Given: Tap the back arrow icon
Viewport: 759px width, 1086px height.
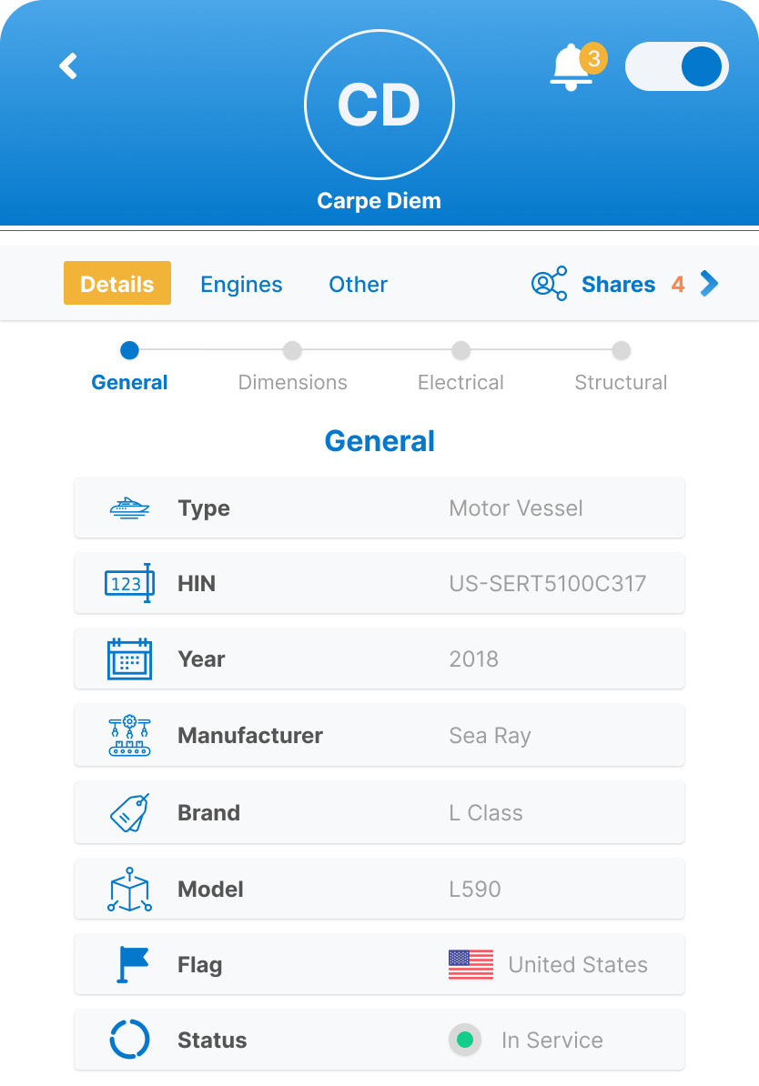Looking at the screenshot, I should tap(68, 65).
